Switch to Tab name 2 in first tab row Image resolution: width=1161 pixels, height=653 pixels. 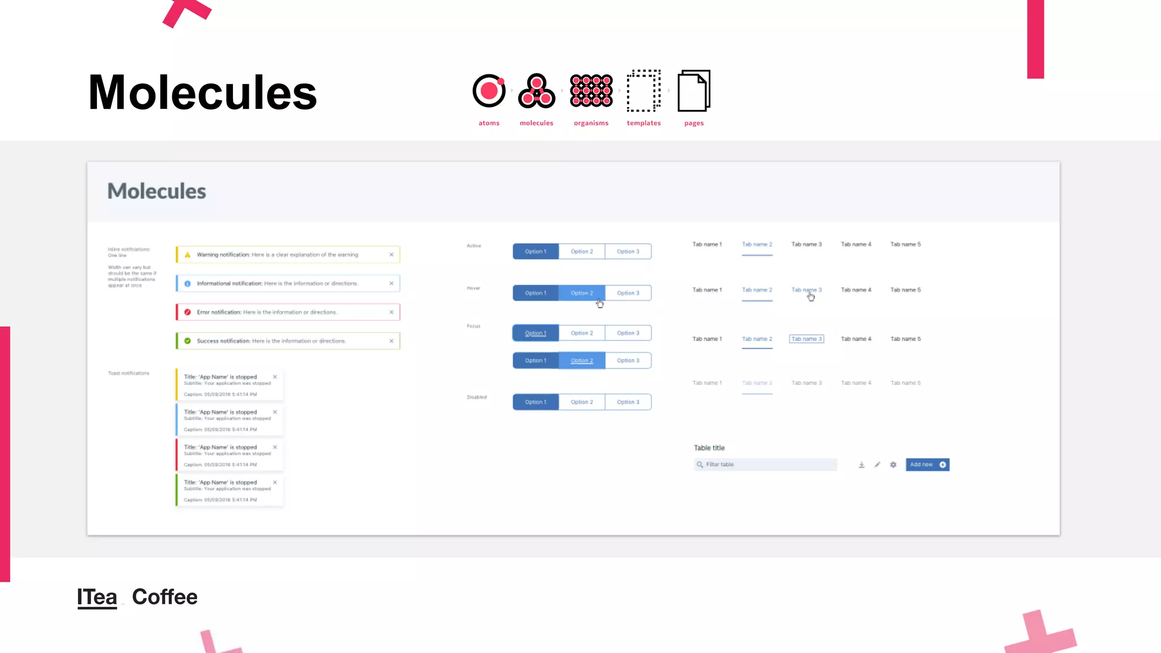click(x=757, y=244)
